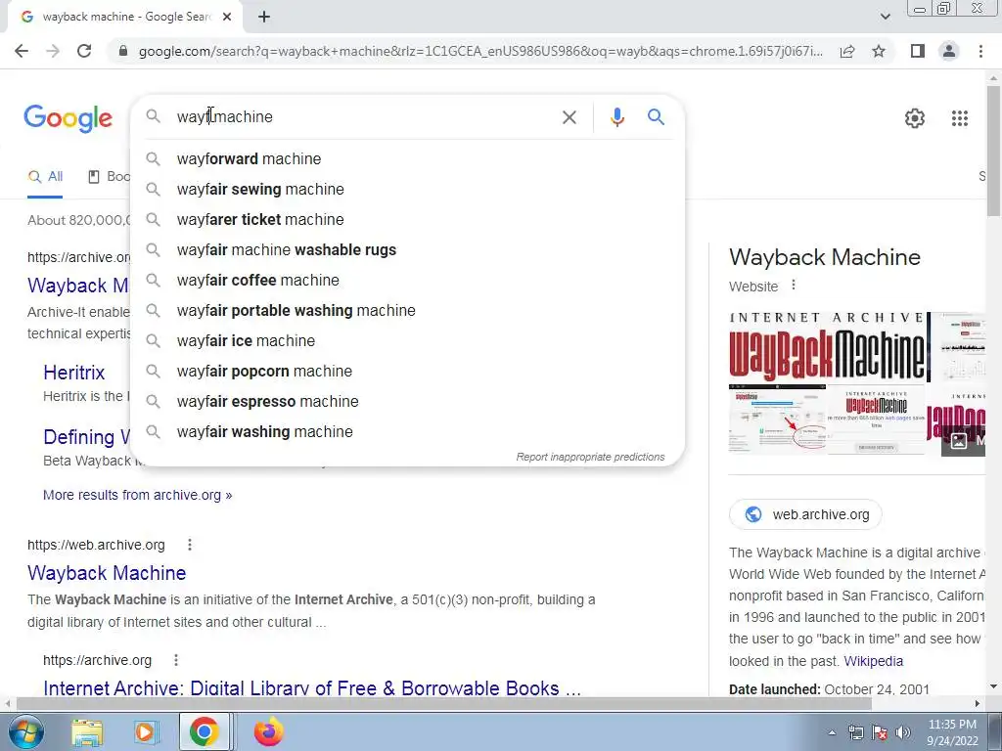Open Chrome three-dot menu

click(x=980, y=51)
